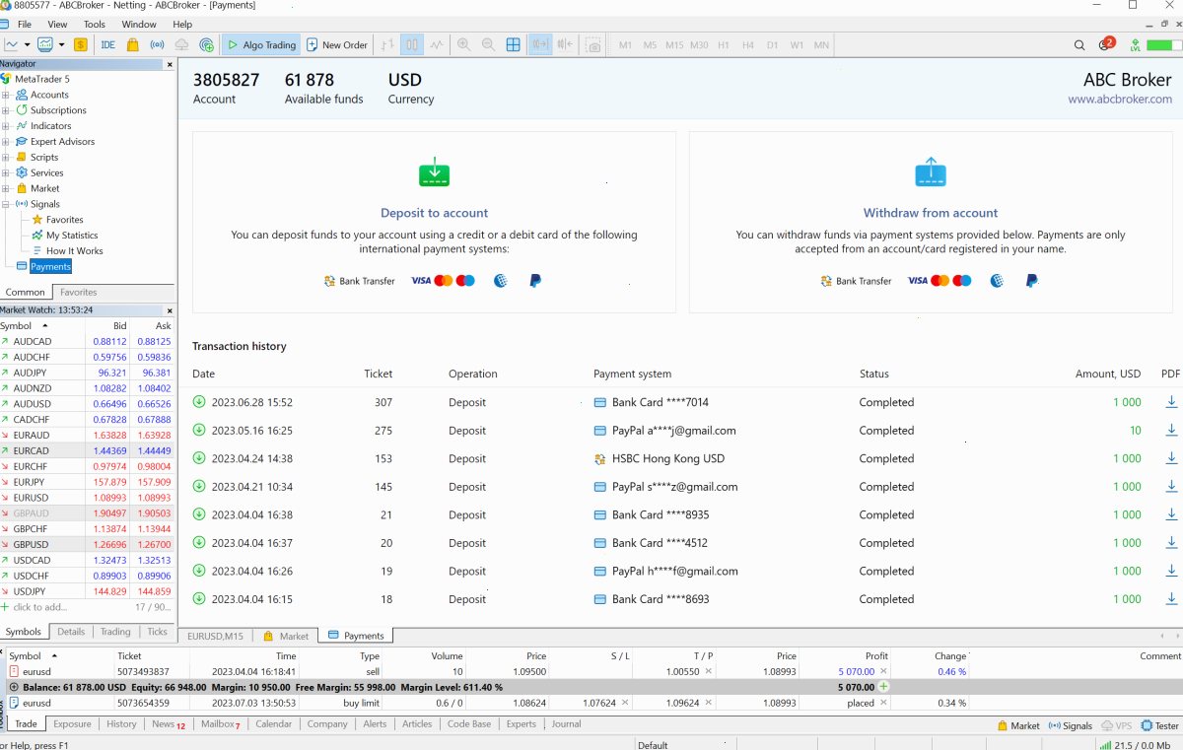Close the Navigator panel
The height and width of the screenshot is (750, 1183).
[169, 64]
